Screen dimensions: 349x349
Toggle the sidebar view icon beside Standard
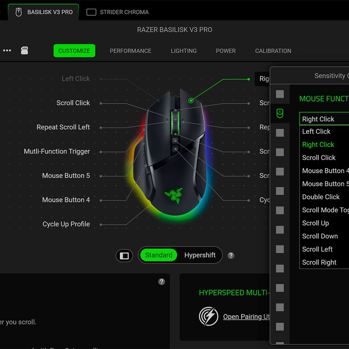(124, 255)
